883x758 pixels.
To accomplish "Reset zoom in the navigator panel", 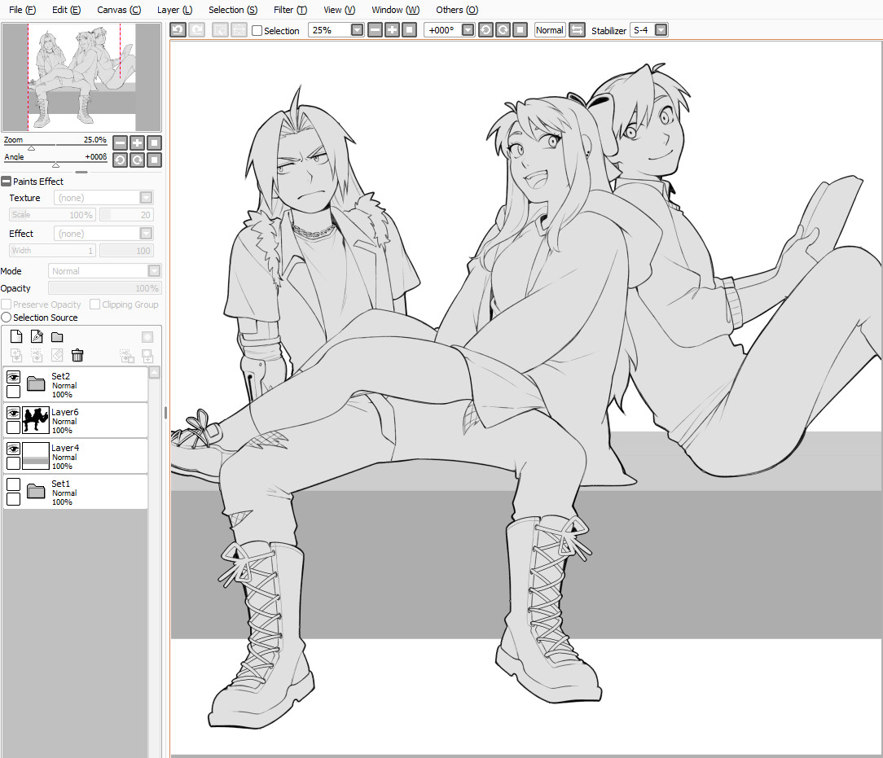I will (154, 143).
